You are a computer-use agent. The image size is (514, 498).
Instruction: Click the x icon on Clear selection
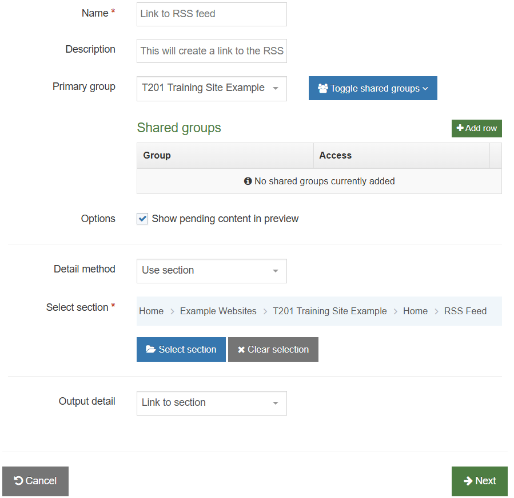(242, 349)
